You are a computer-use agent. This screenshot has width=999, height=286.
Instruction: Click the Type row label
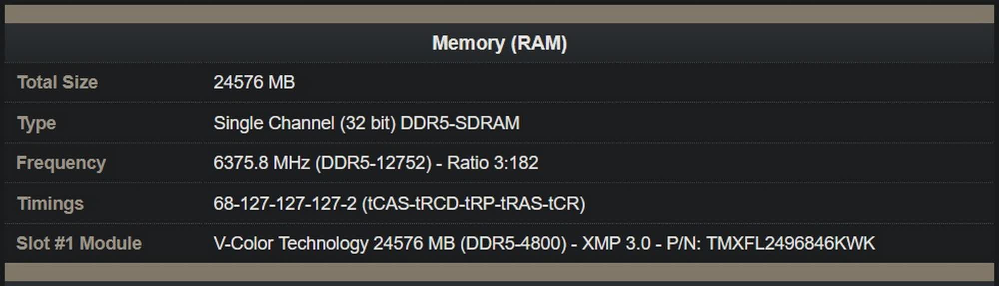tap(36, 123)
